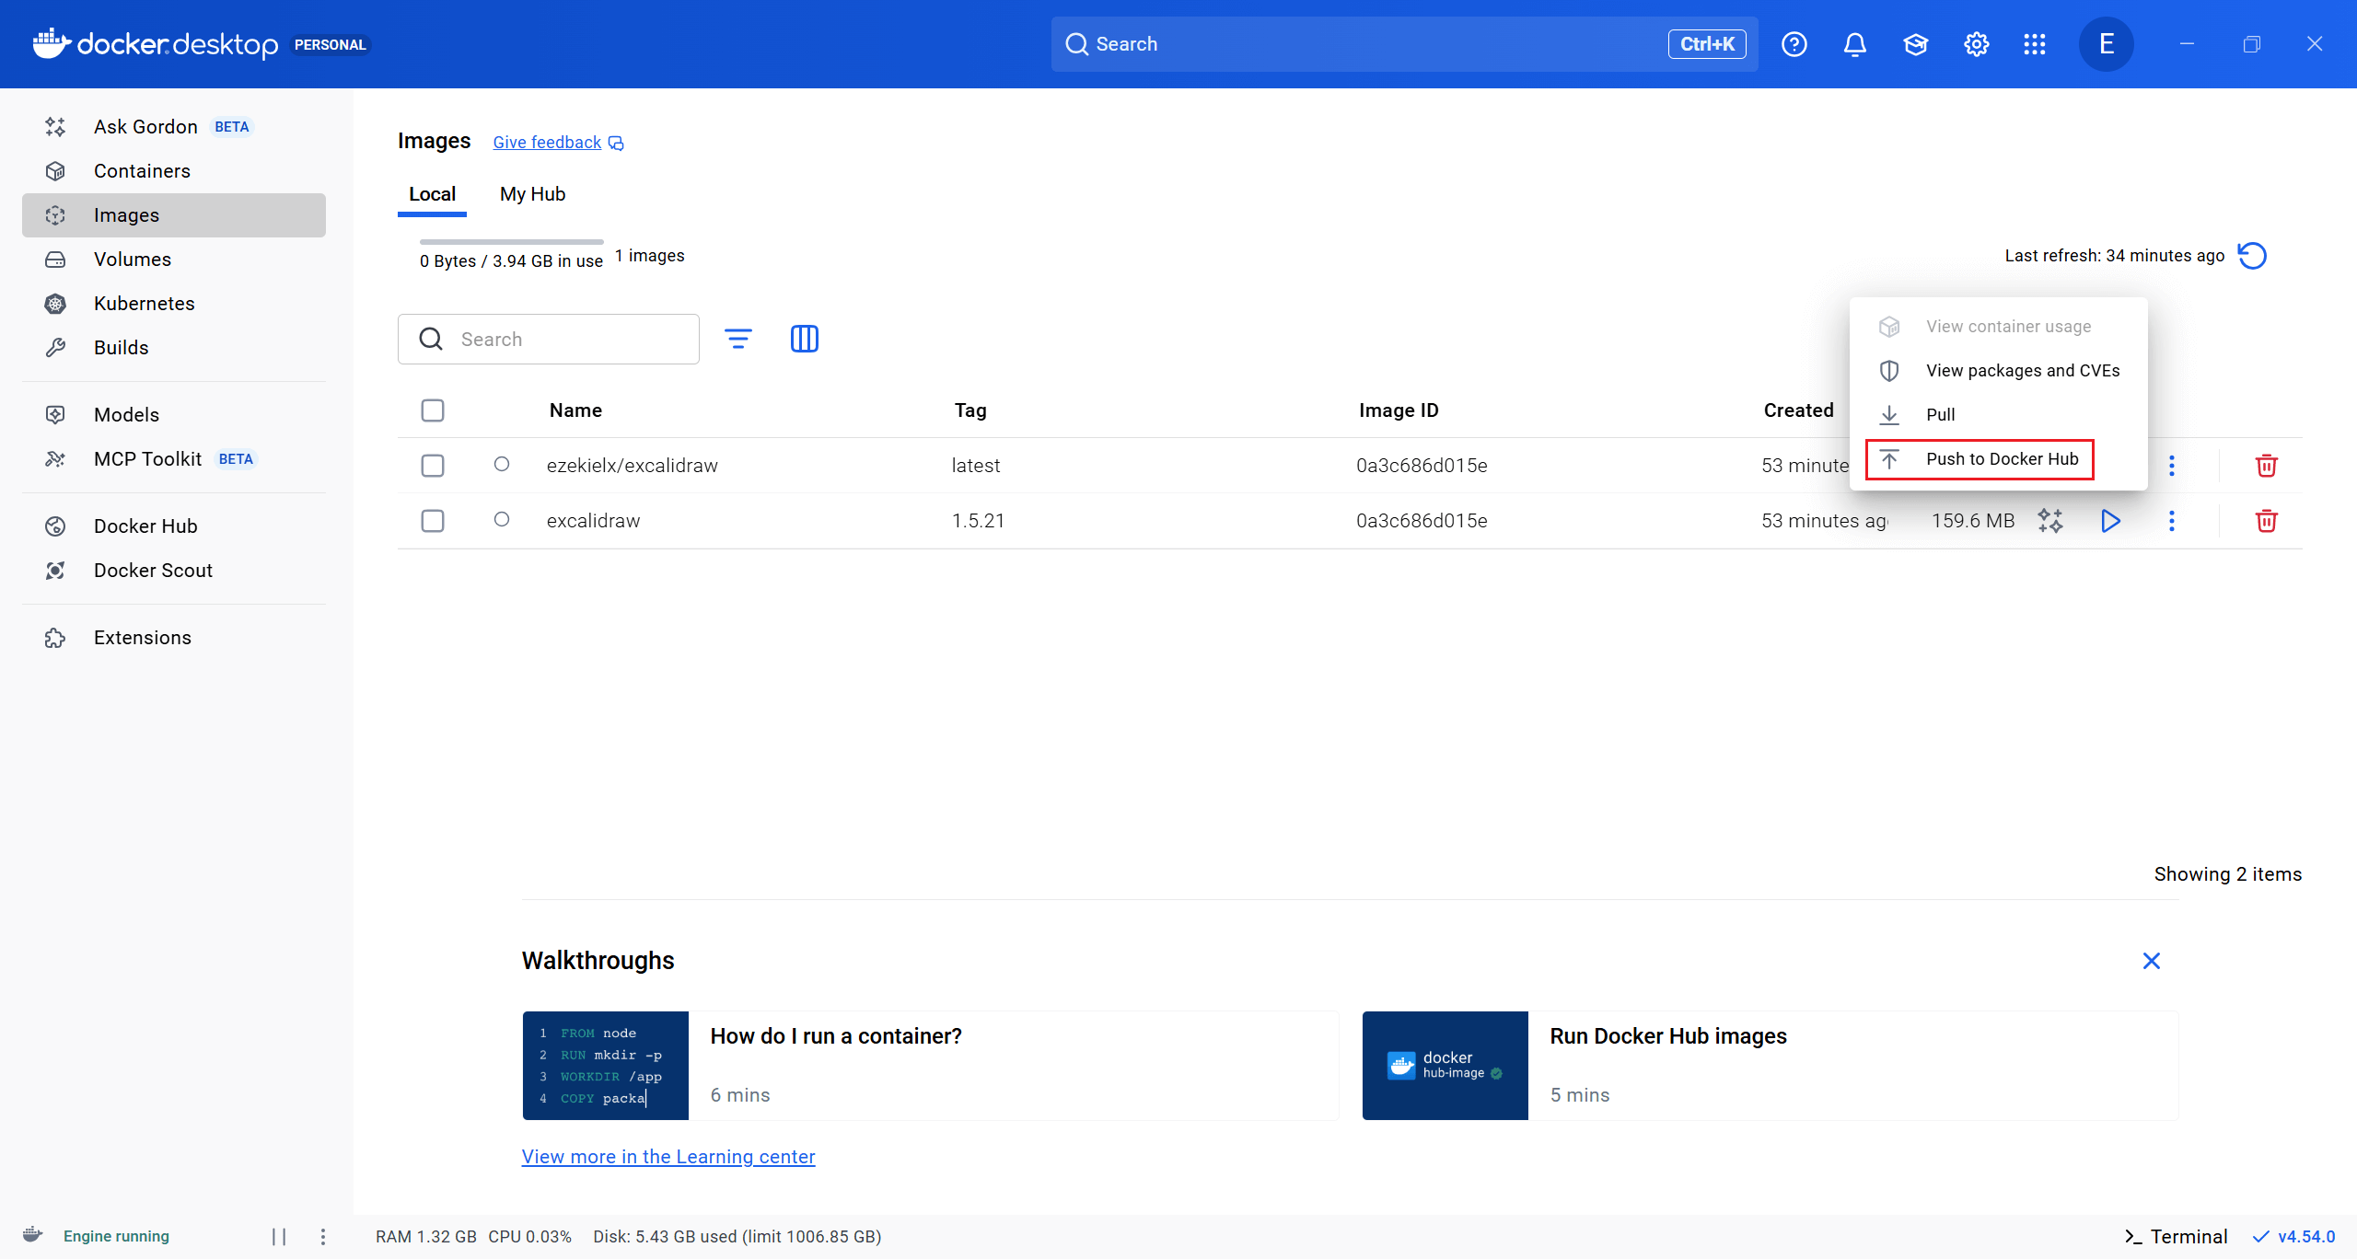
Task: Open the column display settings icon
Action: (804, 339)
